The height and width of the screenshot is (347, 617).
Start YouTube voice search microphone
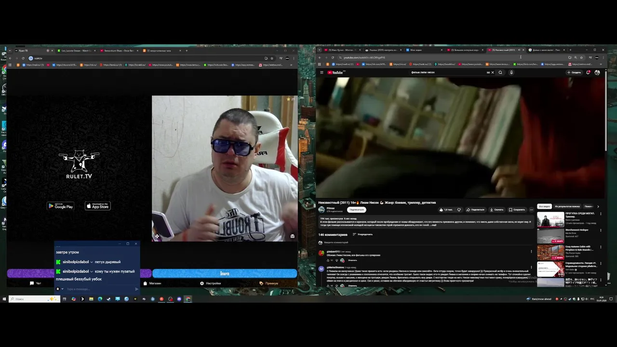coord(511,73)
